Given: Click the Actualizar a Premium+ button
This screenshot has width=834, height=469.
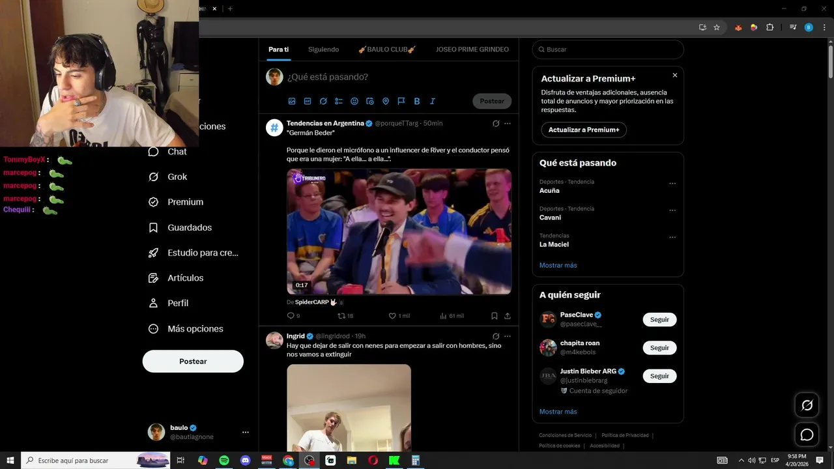Looking at the screenshot, I should point(584,130).
